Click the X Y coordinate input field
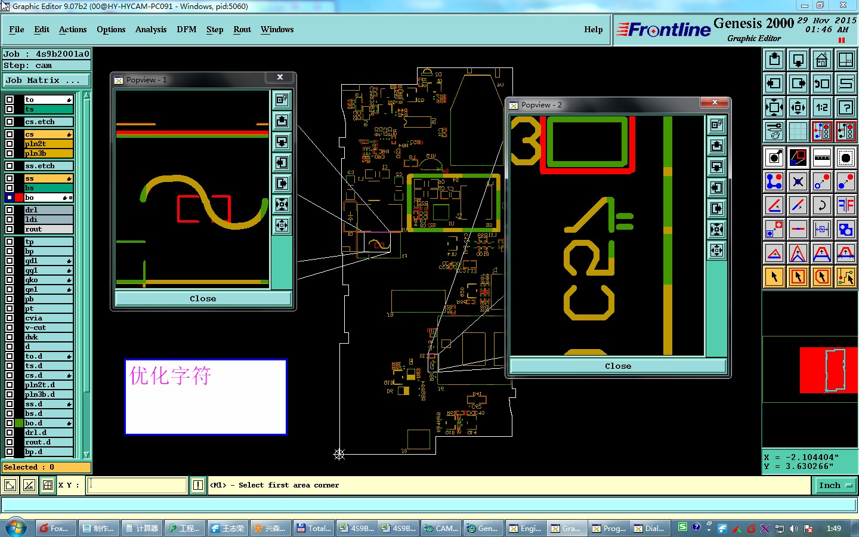This screenshot has height=537, width=859. coord(137,485)
